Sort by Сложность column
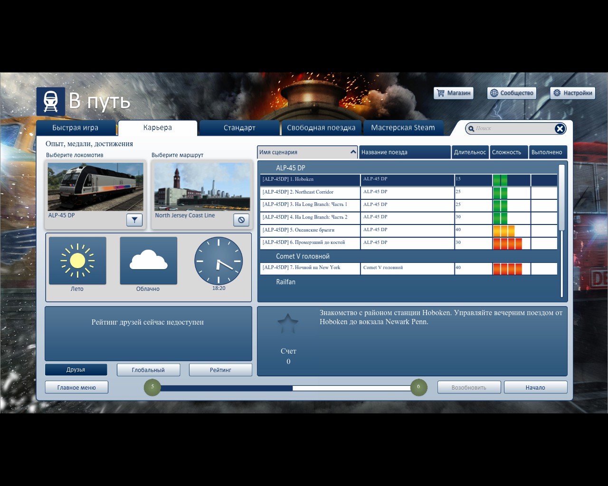 (x=509, y=152)
